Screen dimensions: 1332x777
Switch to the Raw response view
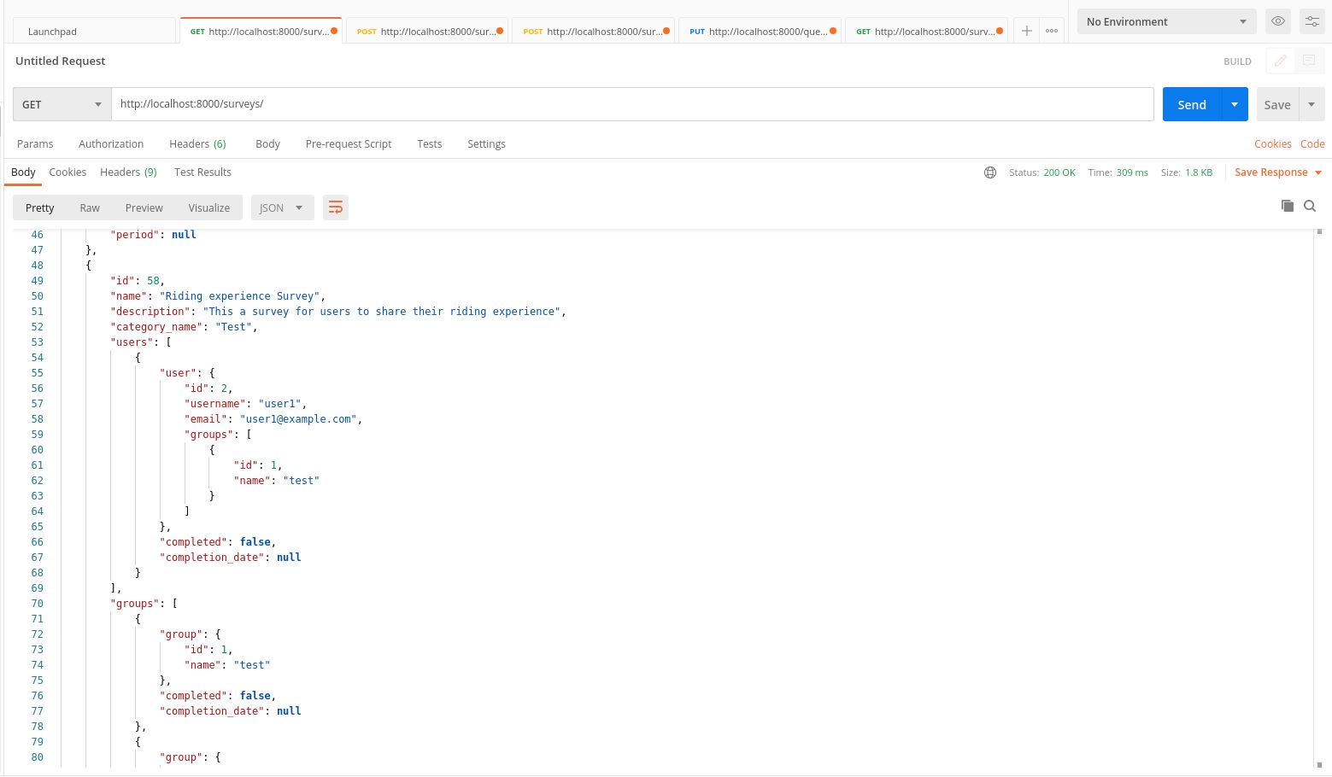[x=90, y=207]
